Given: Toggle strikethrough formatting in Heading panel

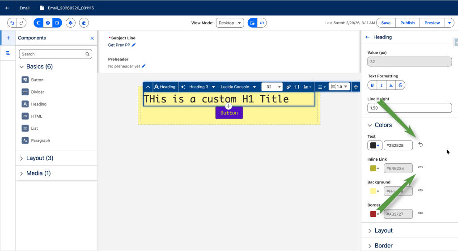Looking at the screenshot, I should 400,85.
